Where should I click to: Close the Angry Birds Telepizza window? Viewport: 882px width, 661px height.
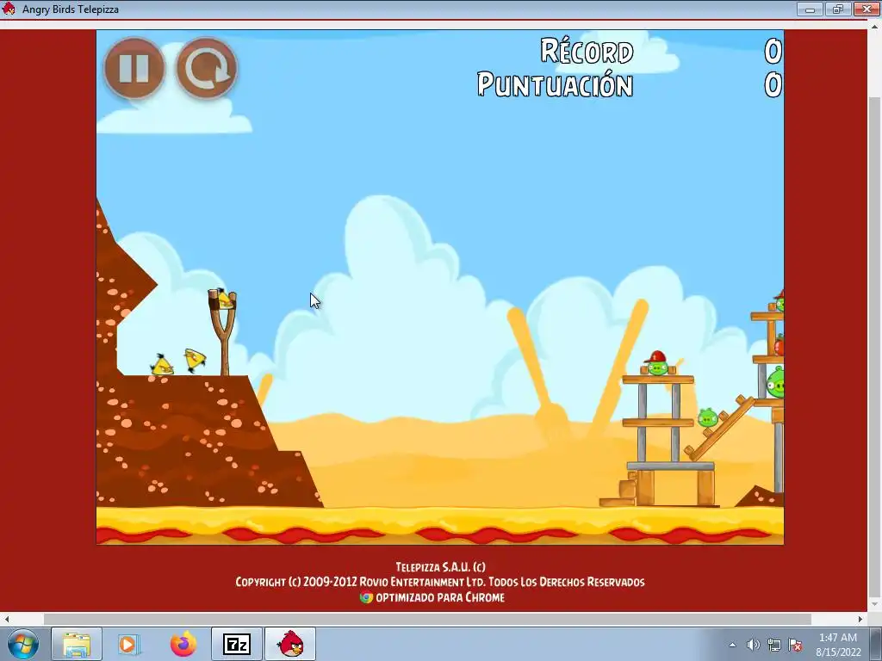866,9
